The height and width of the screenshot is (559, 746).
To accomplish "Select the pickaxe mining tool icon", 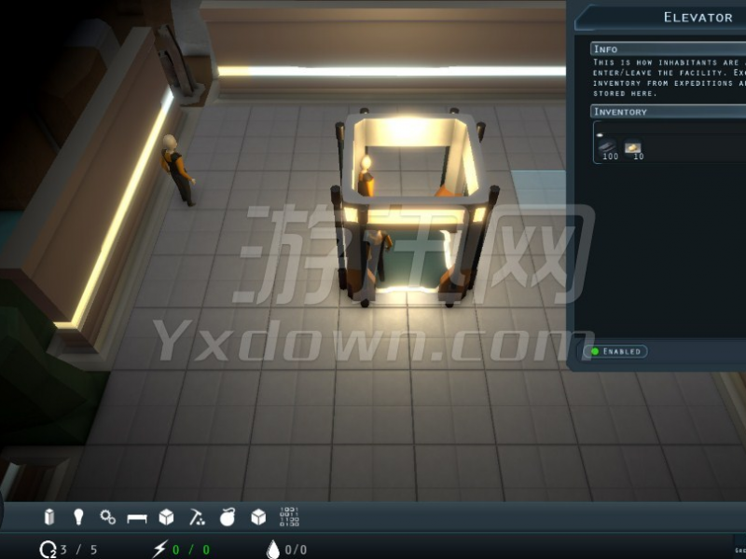I will pos(197,517).
